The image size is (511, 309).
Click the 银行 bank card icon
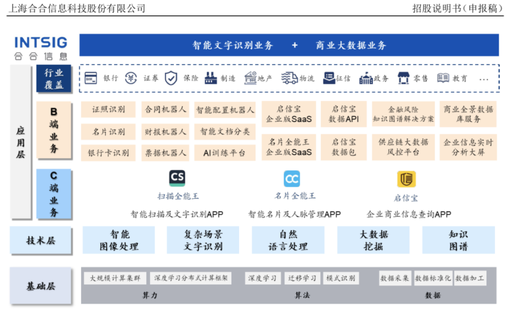click(90, 78)
